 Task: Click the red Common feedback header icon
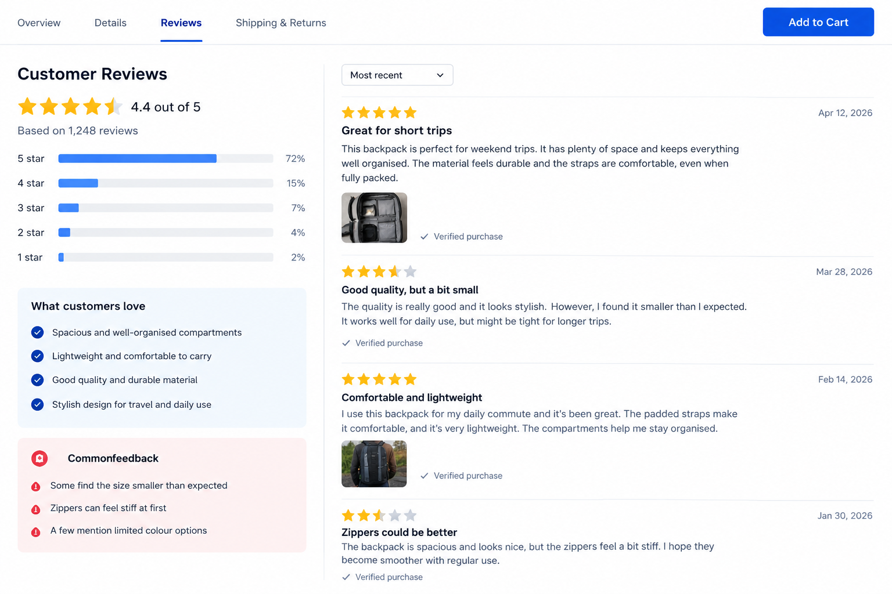click(x=39, y=458)
